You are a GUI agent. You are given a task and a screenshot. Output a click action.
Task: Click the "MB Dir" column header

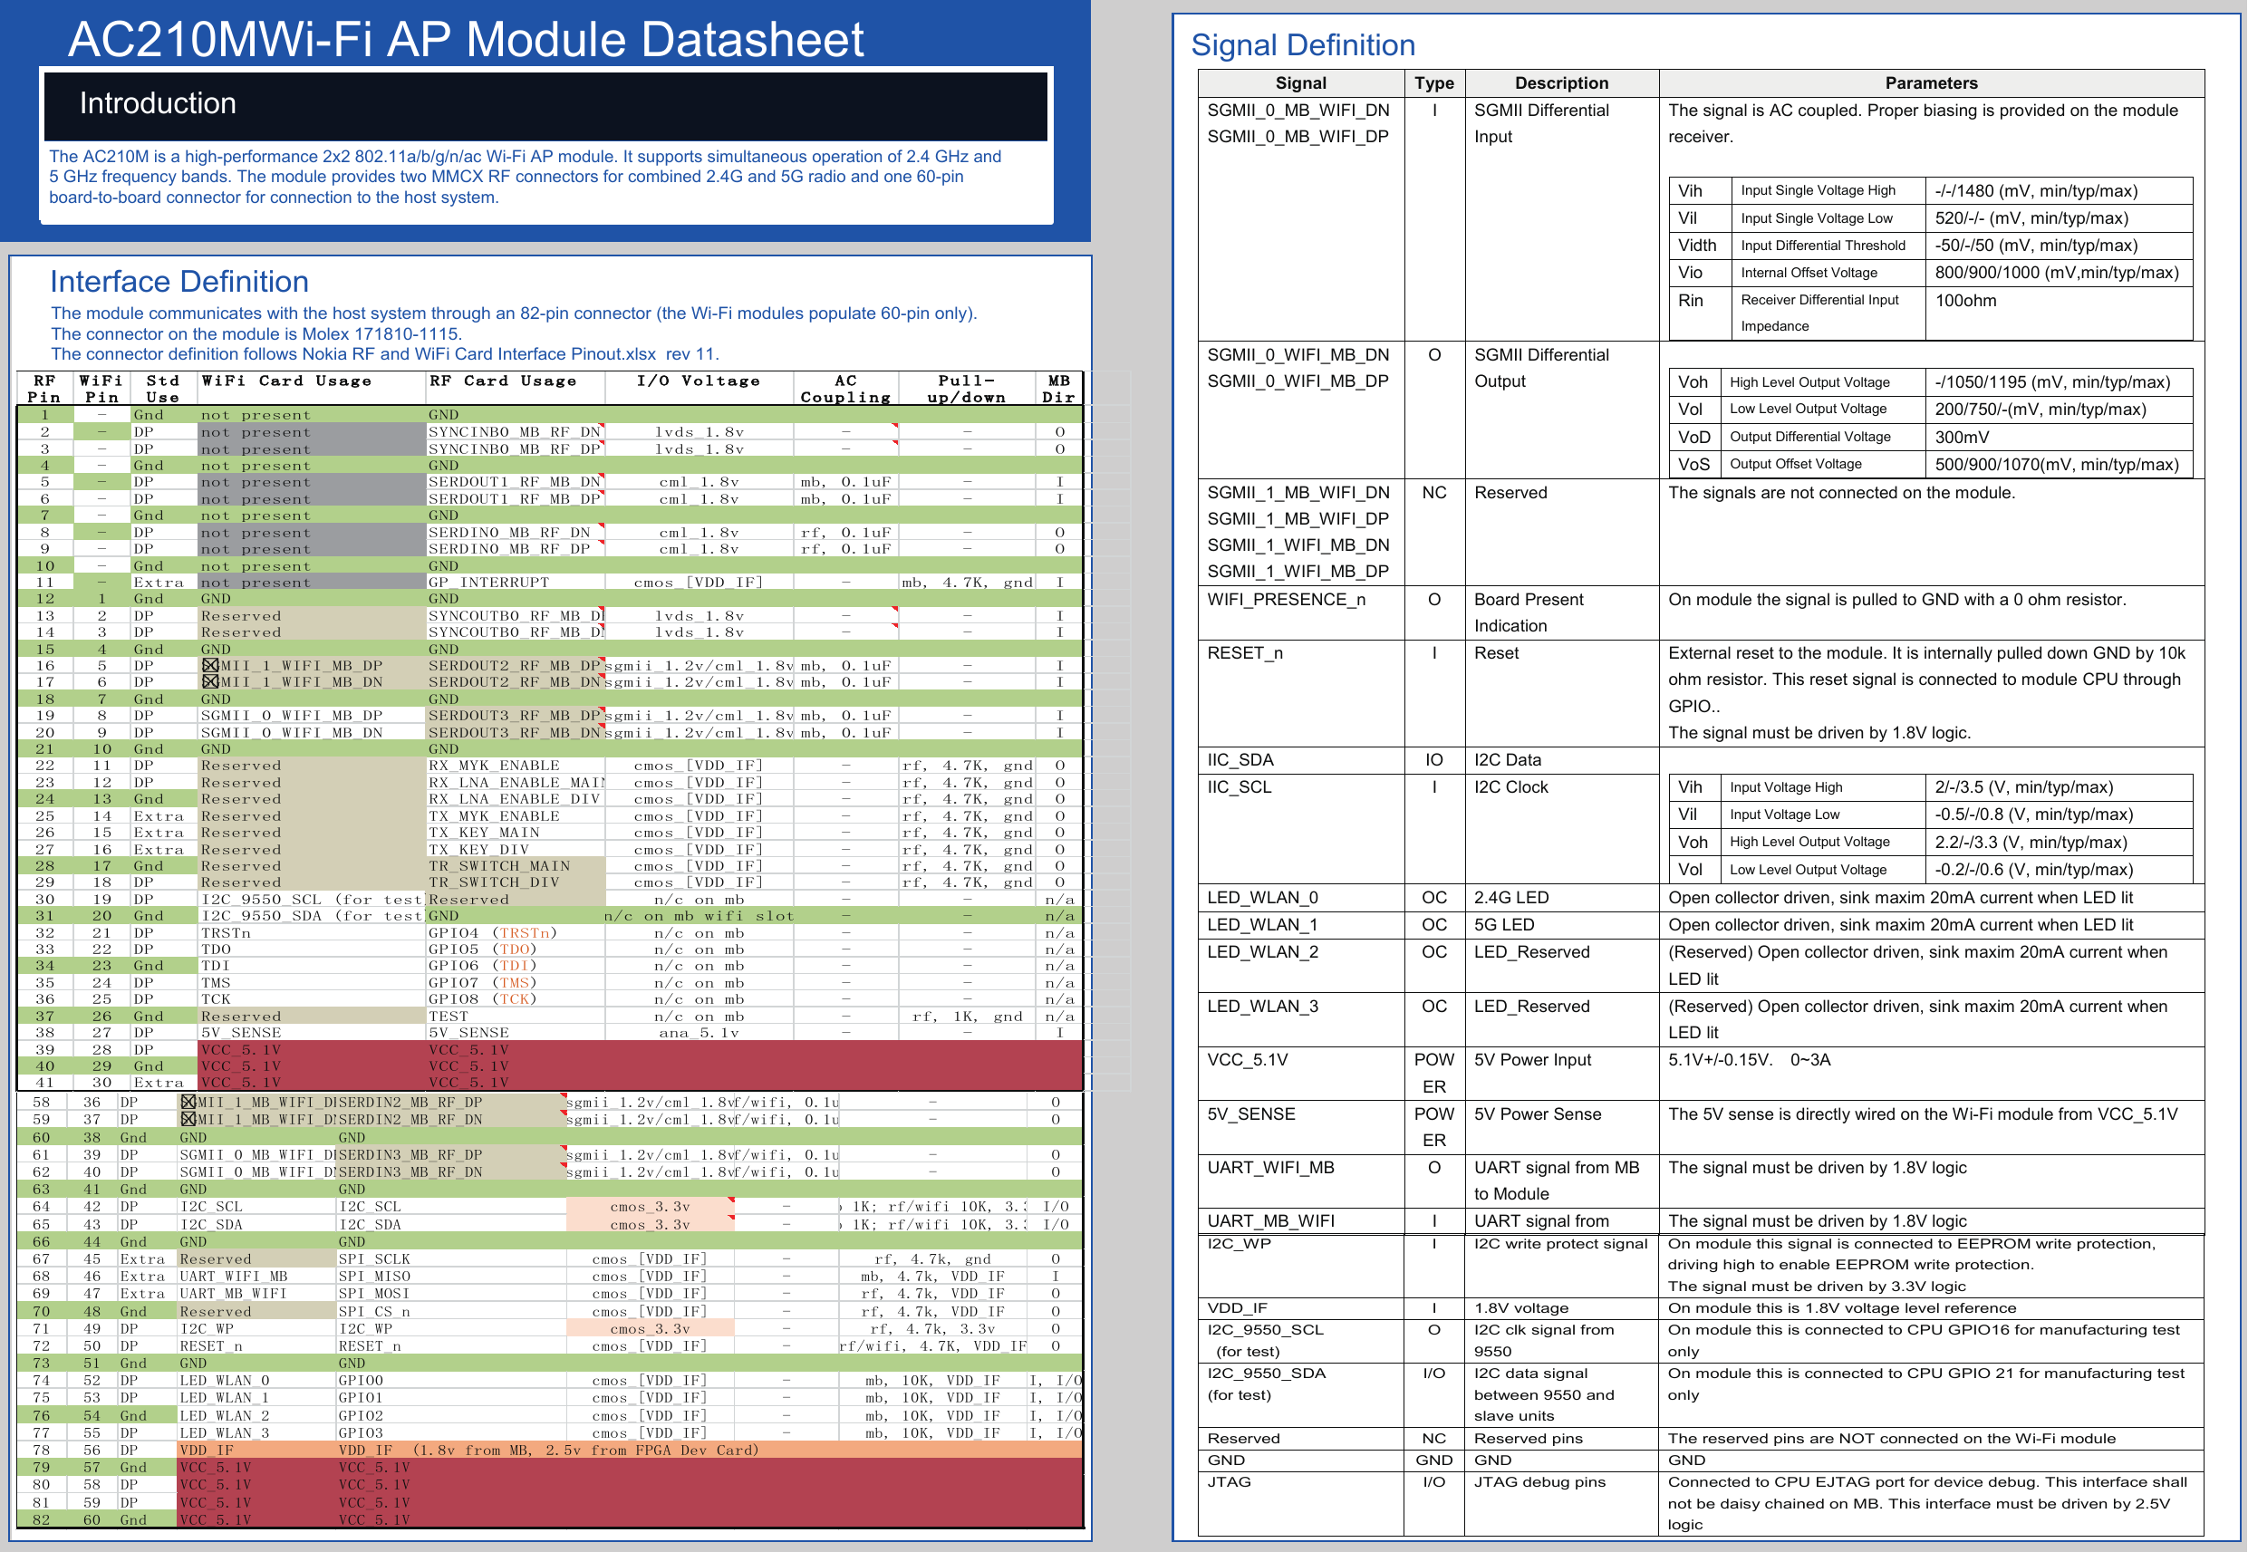point(1059,389)
